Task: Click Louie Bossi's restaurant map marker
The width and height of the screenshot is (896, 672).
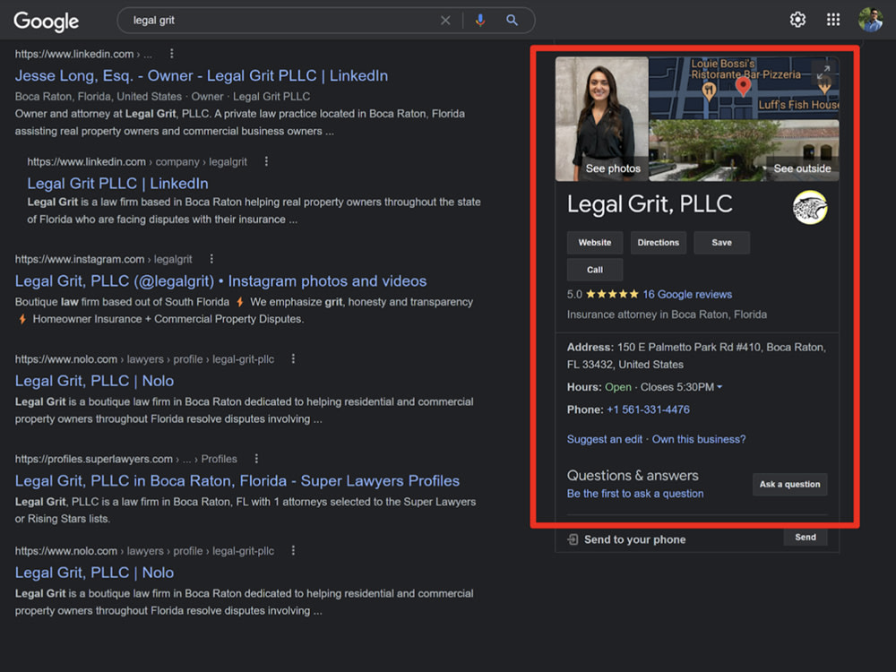Action: 709,90
